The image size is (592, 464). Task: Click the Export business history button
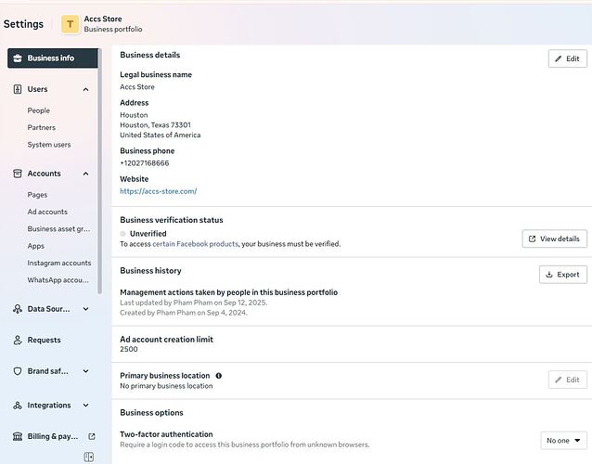(562, 275)
